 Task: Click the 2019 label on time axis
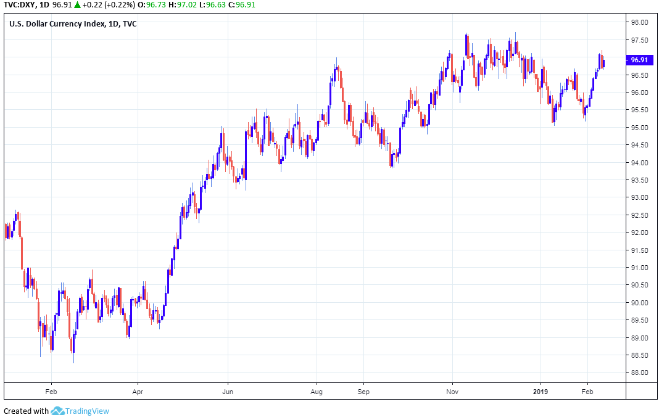tap(541, 391)
